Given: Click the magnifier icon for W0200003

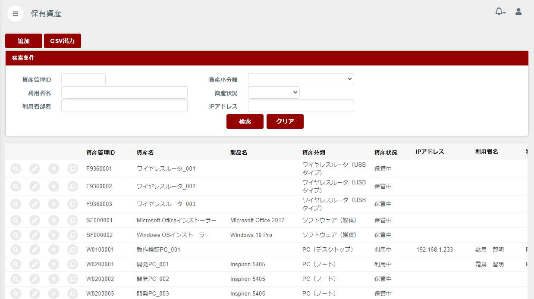Looking at the screenshot, I should [16, 293].
